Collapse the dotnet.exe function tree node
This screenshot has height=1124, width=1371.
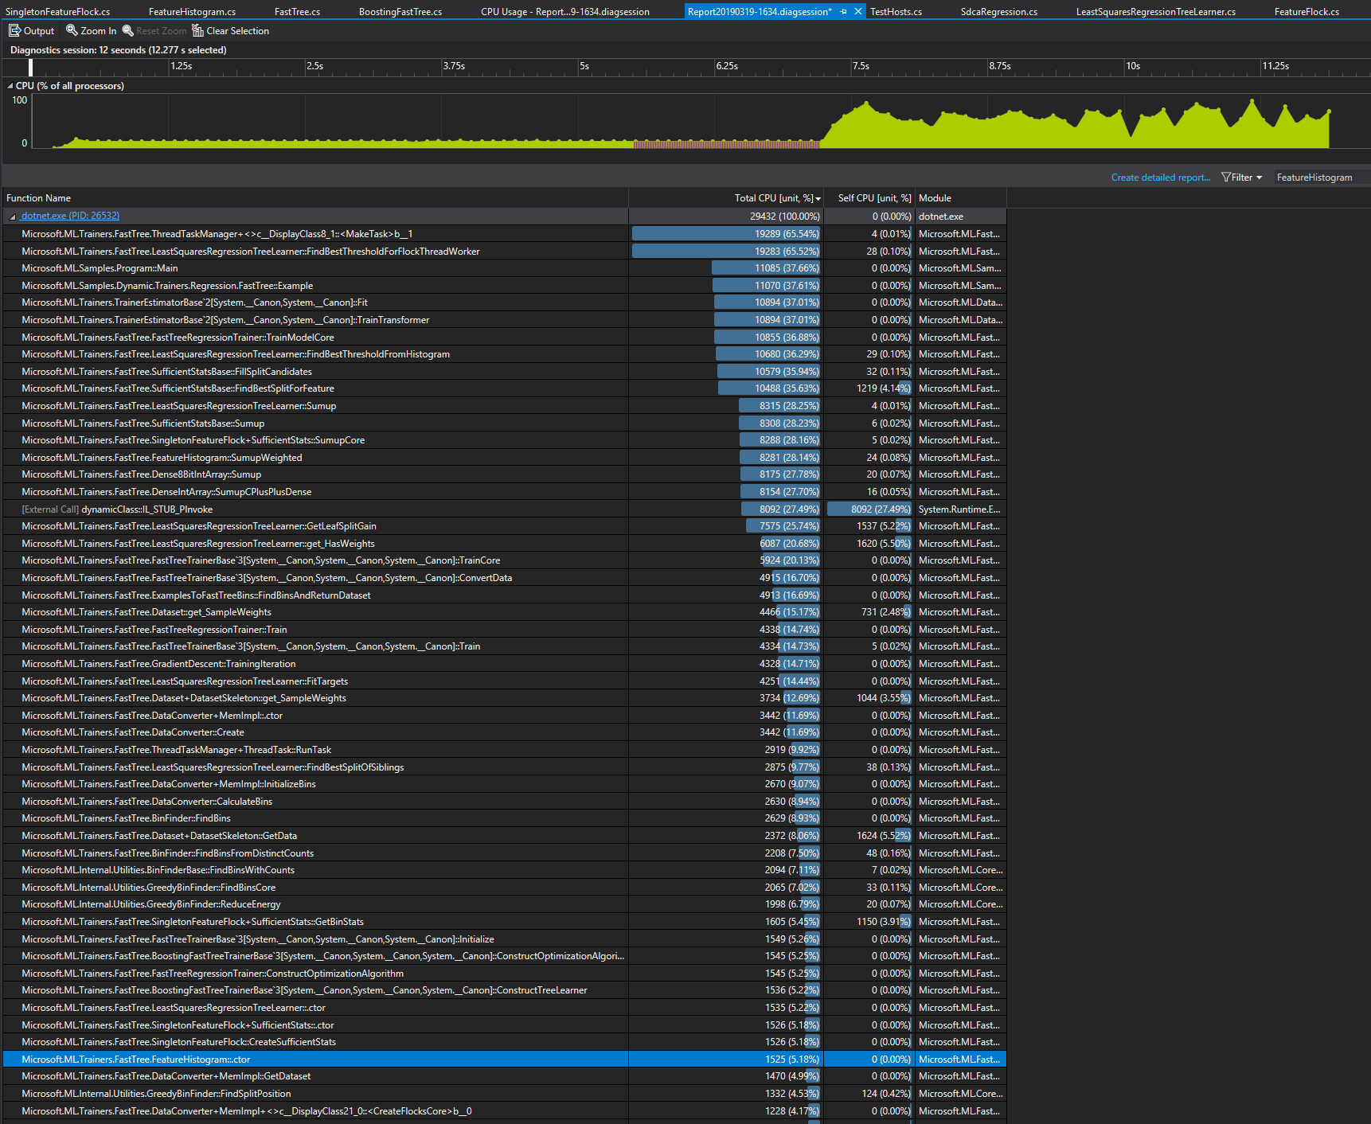point(11,215)
